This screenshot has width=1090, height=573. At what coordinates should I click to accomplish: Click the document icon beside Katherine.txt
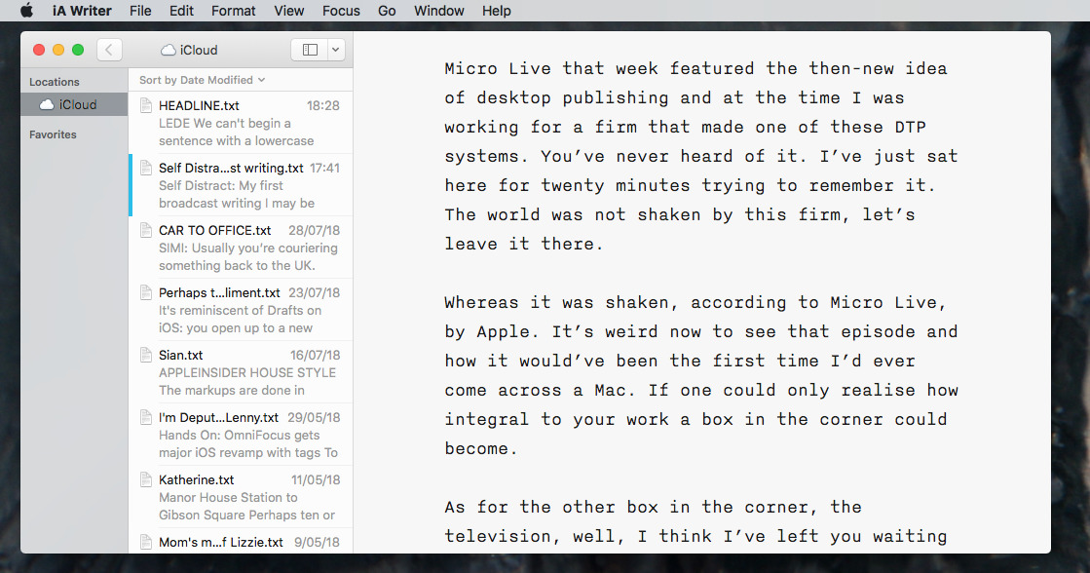[146, 479]
